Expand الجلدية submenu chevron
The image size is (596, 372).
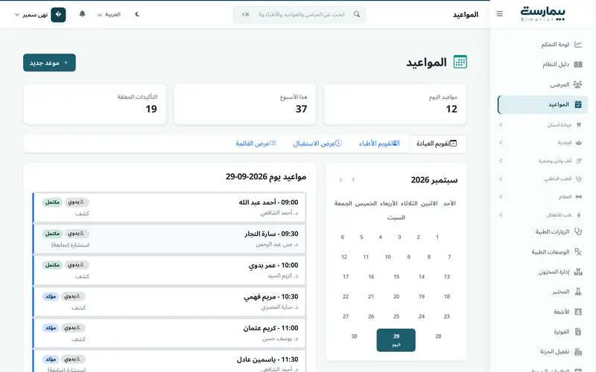[501, 143]
